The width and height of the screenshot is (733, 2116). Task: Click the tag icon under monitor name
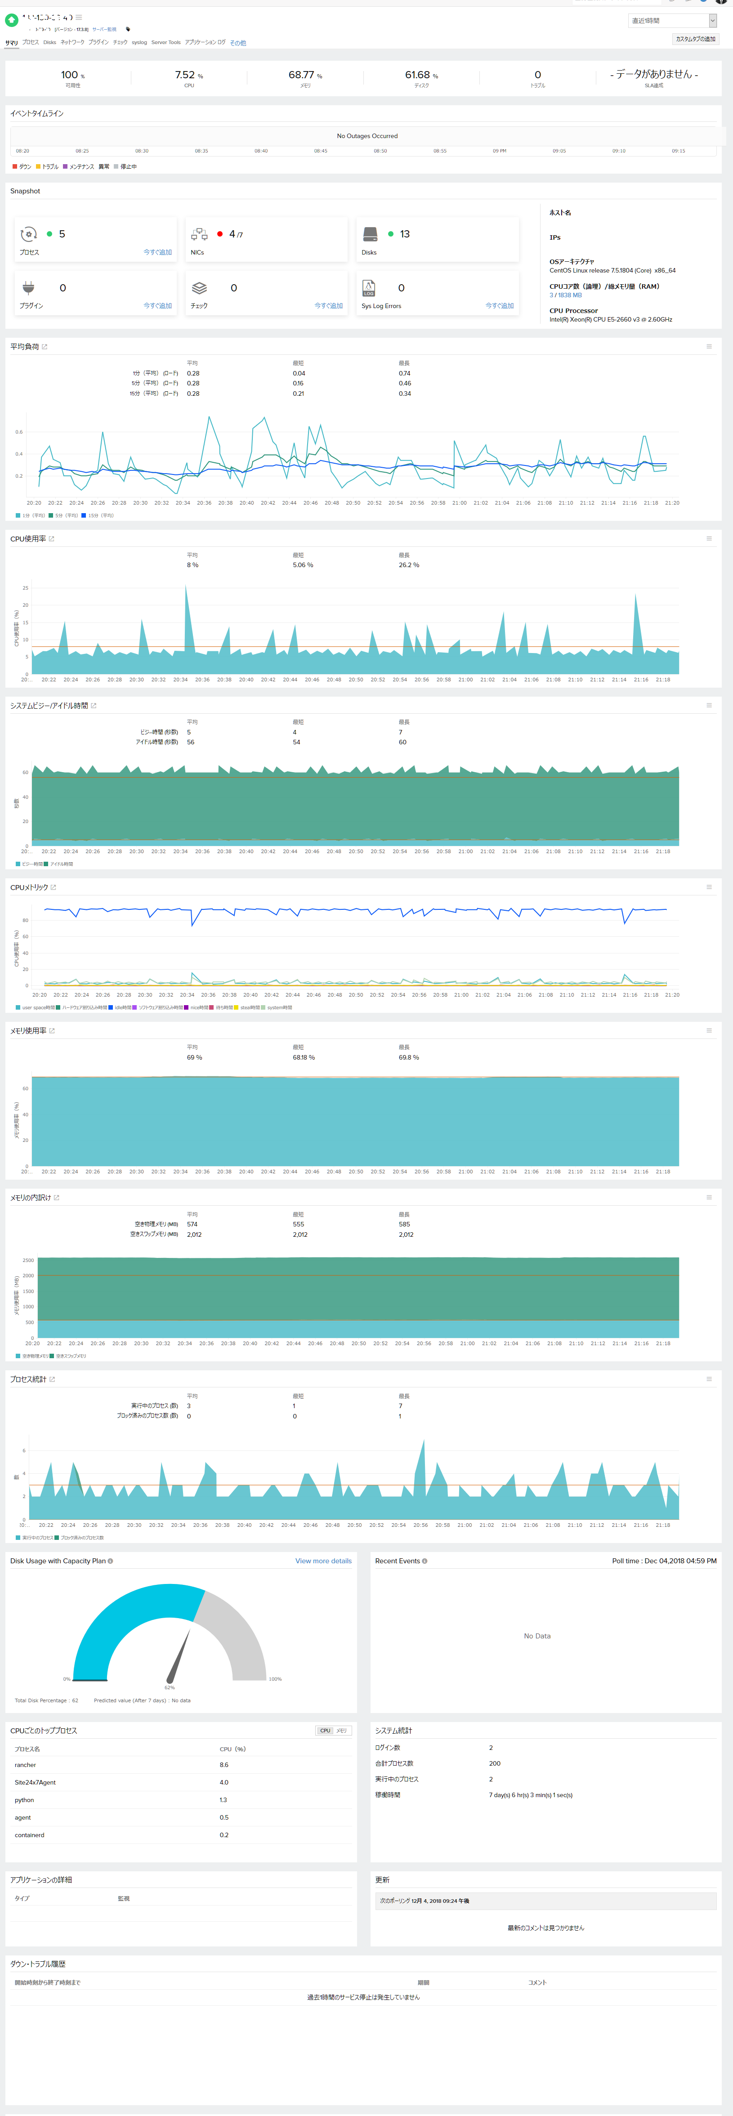coord(127,29)
